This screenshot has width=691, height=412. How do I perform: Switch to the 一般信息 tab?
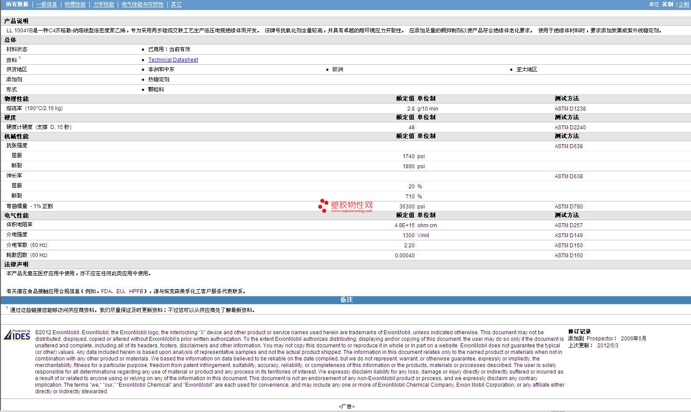click(x=46, y=4)
